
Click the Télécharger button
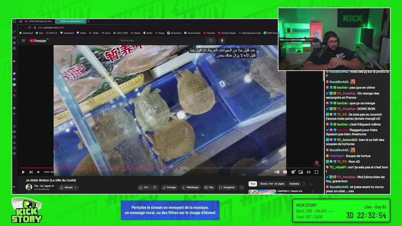[190, 187]
